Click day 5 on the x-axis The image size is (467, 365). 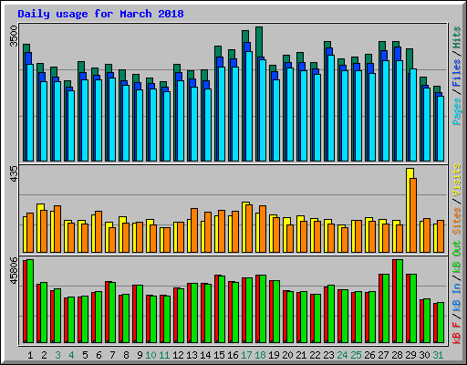[85, 355]
